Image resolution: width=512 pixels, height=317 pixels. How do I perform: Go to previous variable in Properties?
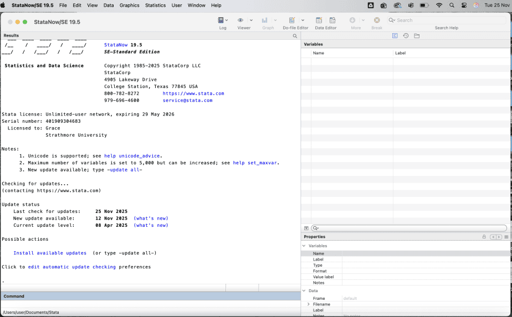(493, 237)
